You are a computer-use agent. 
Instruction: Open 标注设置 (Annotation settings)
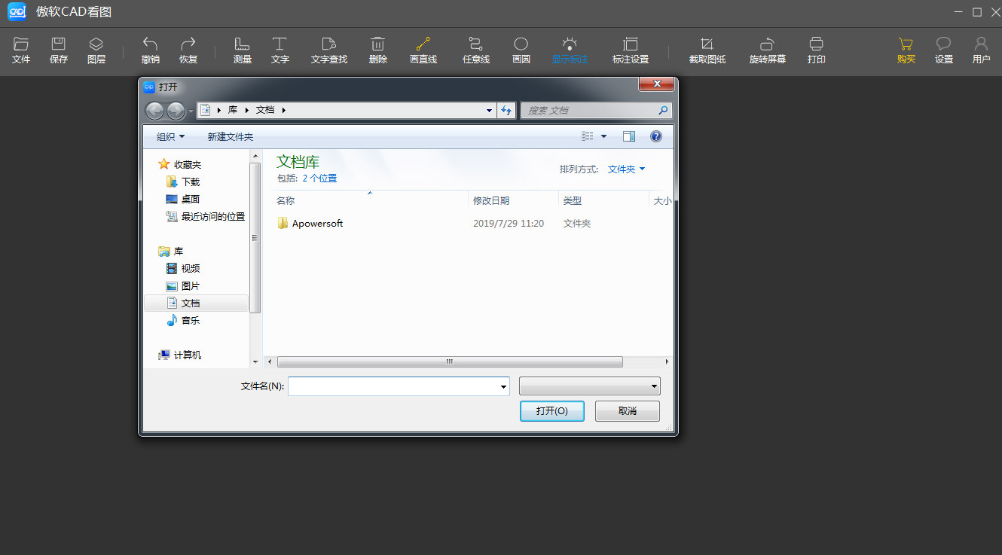(631, 50)
